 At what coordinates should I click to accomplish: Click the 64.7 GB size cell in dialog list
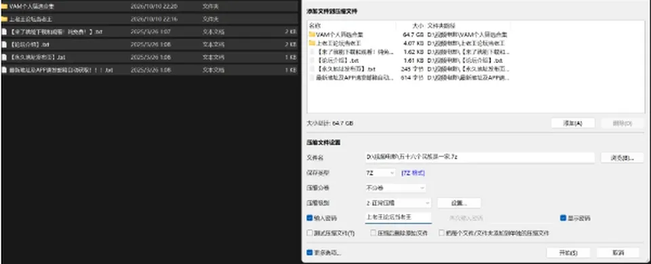413,35
